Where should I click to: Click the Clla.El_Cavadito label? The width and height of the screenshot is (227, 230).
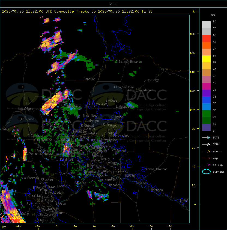coord(138,90)
